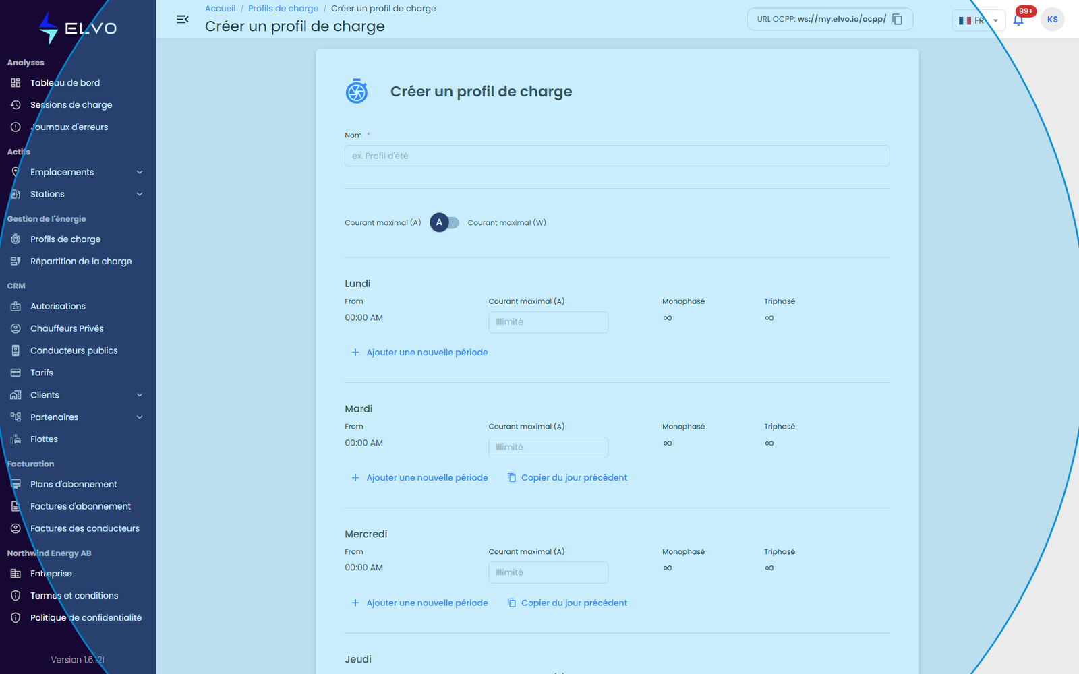Copy previous day into Mercredi
The image size is (1079, 674).
[x=567, y=603]
